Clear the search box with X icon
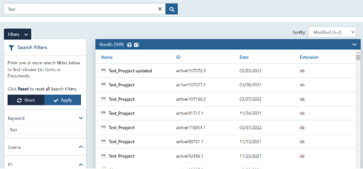363x169 pixels. click(x=160, y=9)
